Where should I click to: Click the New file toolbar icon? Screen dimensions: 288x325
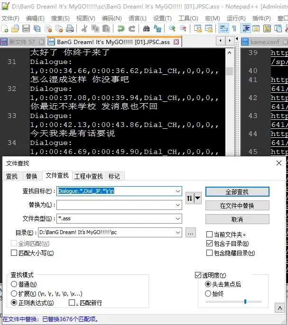tap(5, 28)
